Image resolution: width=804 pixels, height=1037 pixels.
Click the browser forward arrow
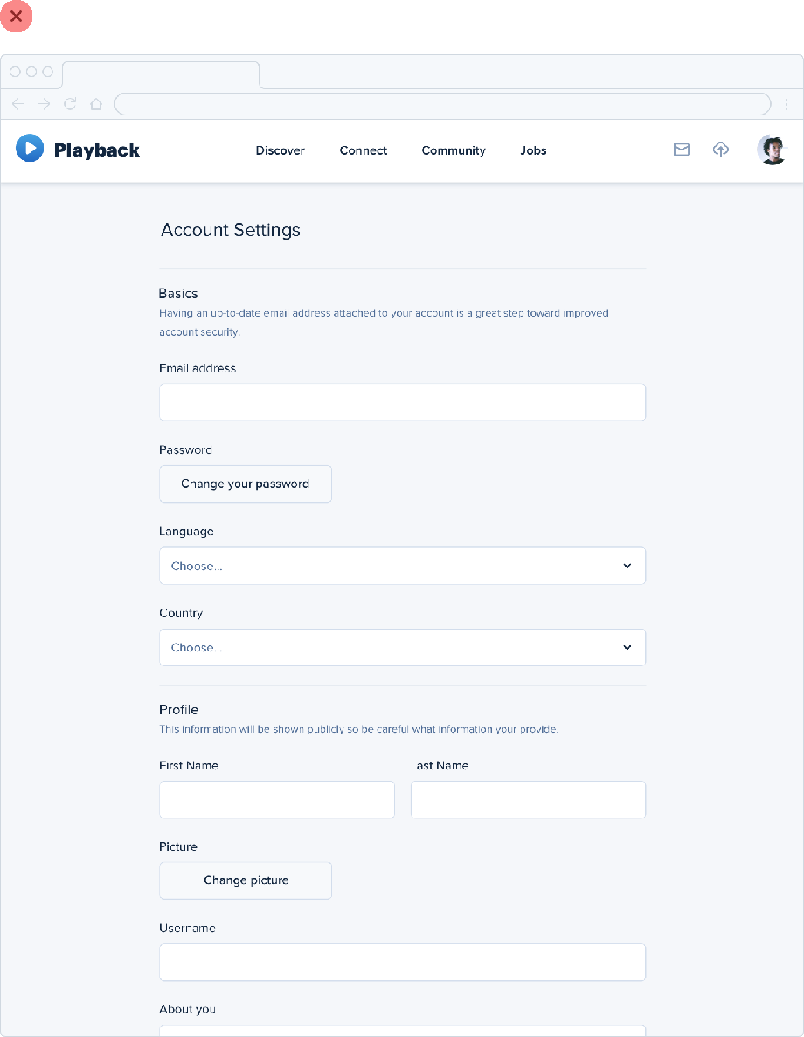[x=45, y=104]
